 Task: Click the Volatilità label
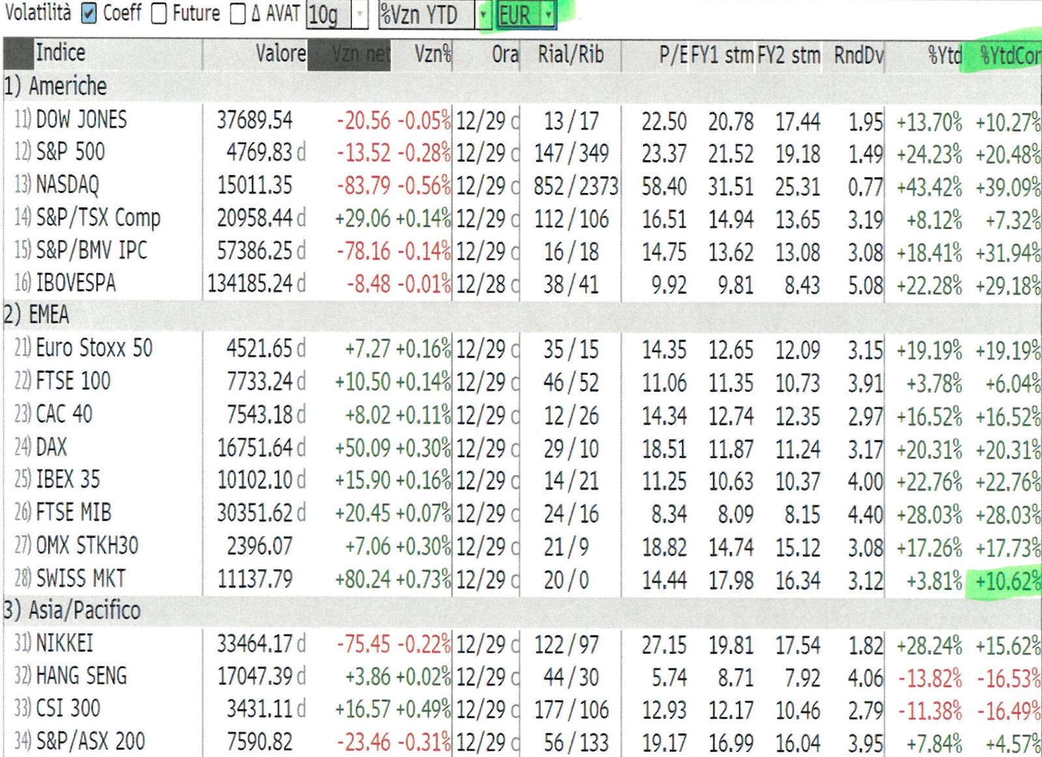coord(38,12)
